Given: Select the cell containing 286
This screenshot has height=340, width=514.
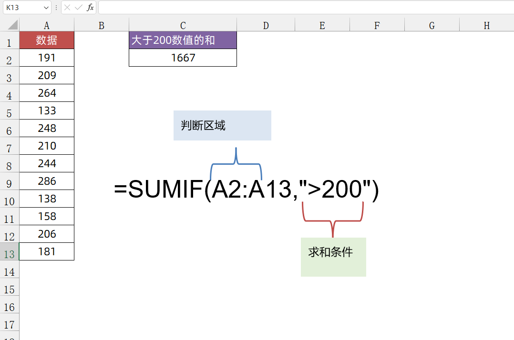Looking at the screenshot, I should tap(46, 181).
